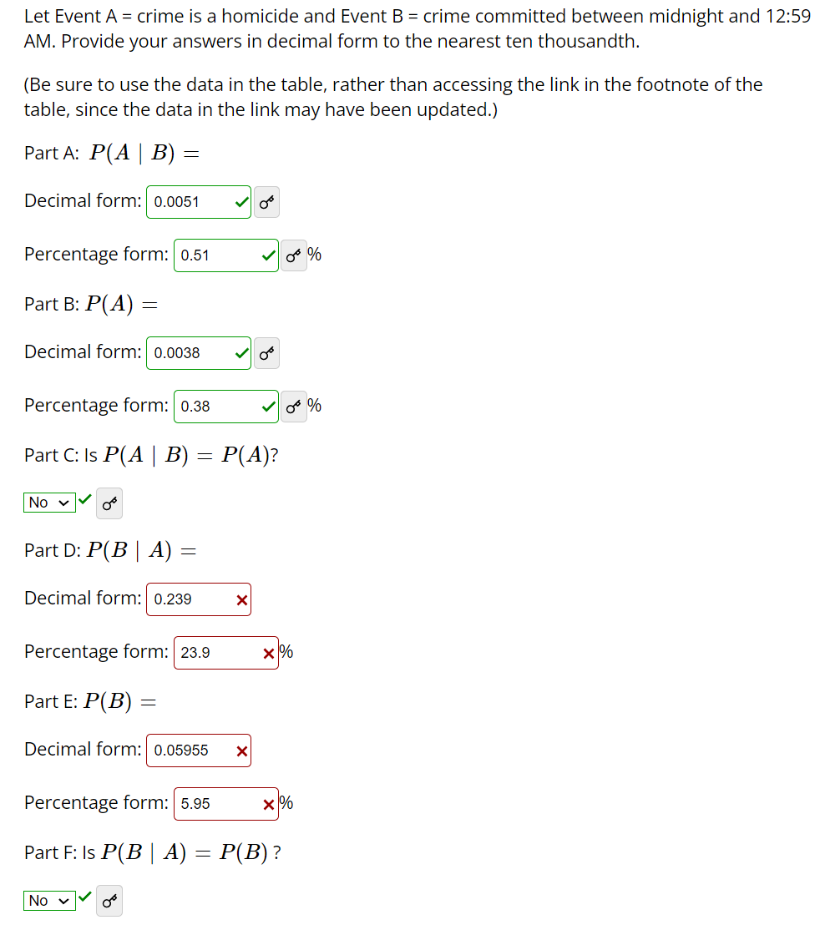Screen dimensions: 815x935
Task: Open the Part C No dropdown
Action: [x=48, y=503]
